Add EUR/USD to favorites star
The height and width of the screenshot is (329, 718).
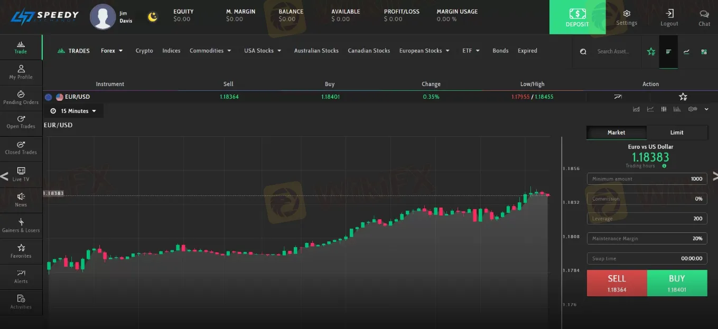pos(683,97)
